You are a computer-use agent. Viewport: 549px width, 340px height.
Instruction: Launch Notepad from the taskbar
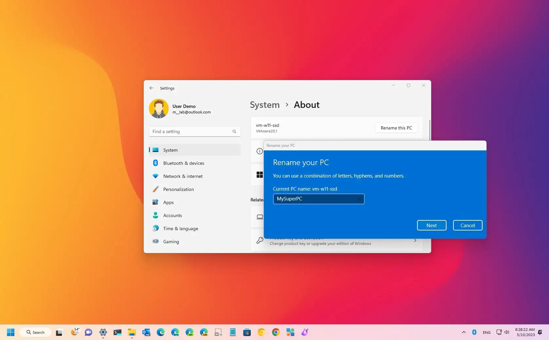232,332
